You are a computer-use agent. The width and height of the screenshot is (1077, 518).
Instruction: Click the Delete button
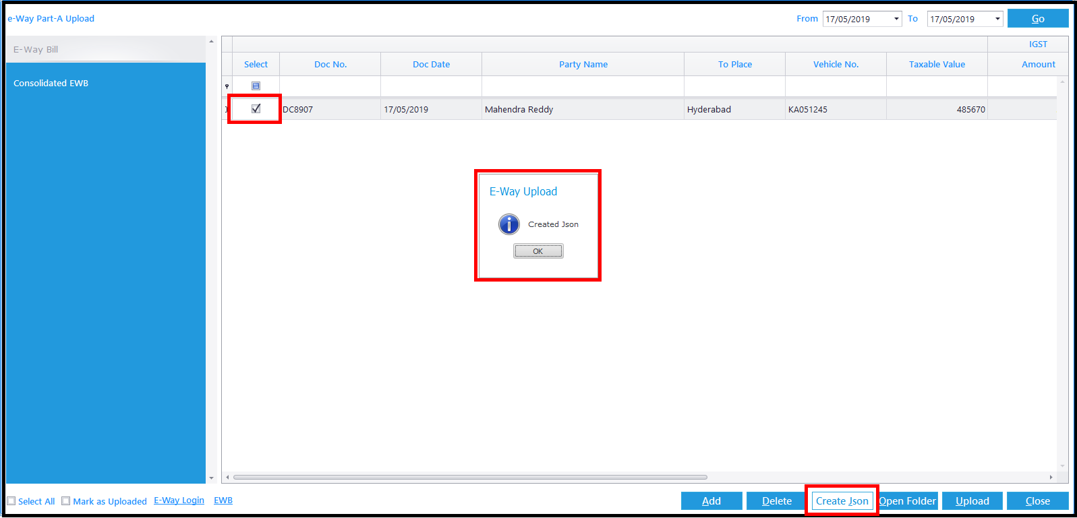777,501
